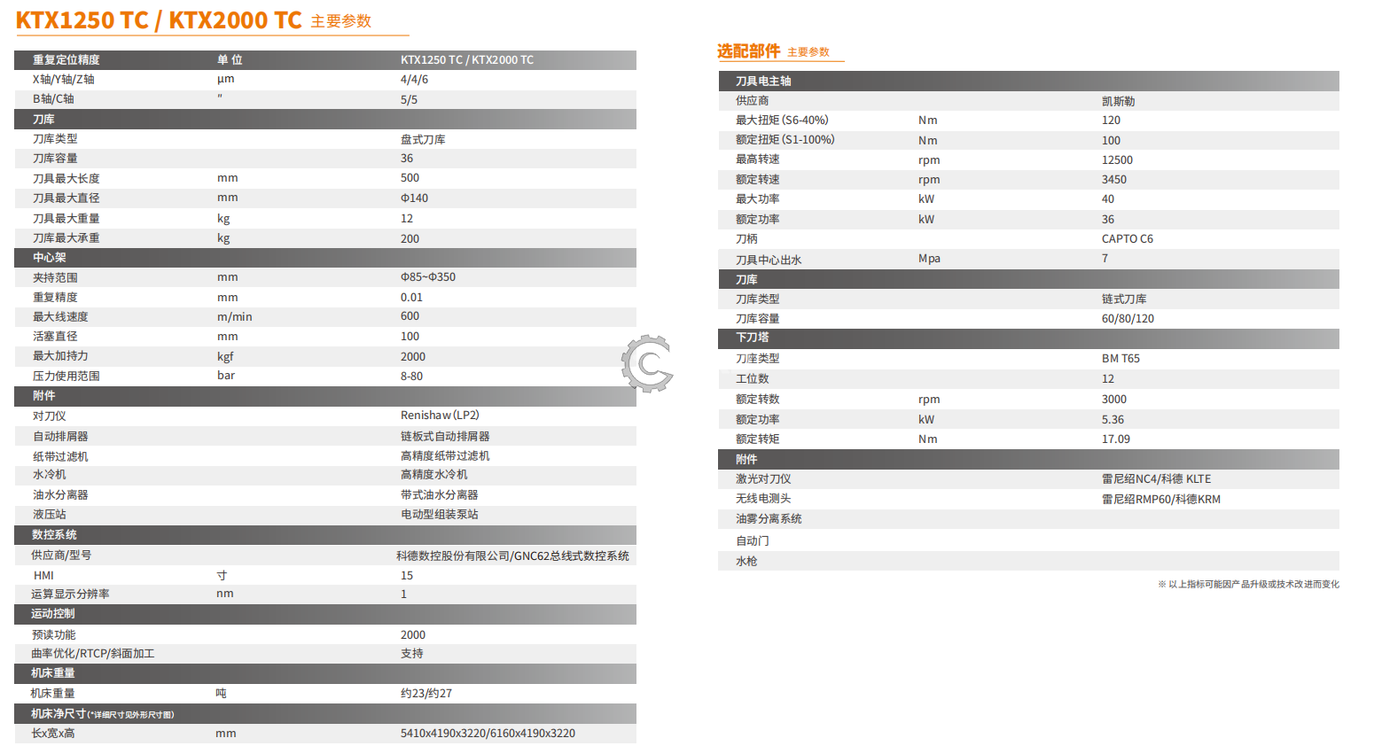Select the "B轴/C轴" row label

click(x=53, y=99)
